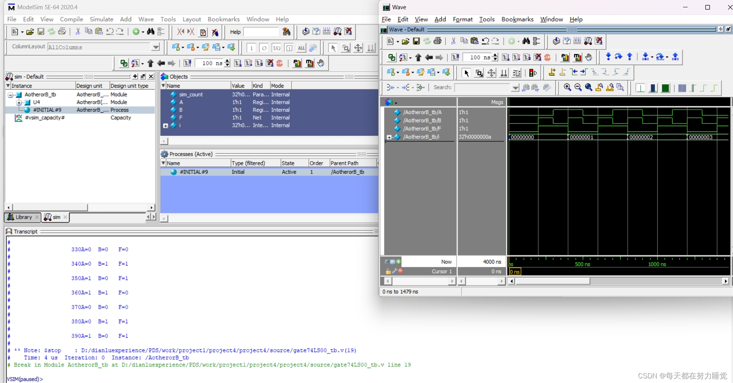Image resolution: width=733 pixels, height=383 pixels.
Task: Click the hand icon in main simulate toolbar
Action: tap(321, 63)
